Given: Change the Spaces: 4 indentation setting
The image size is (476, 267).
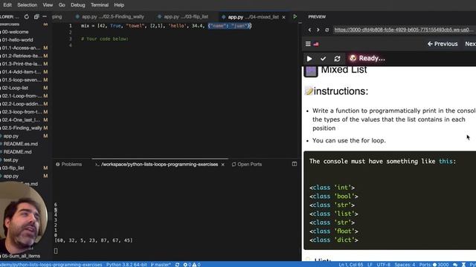Looking at the screenshot, I should pyautogui.click(x=405, y=265).
